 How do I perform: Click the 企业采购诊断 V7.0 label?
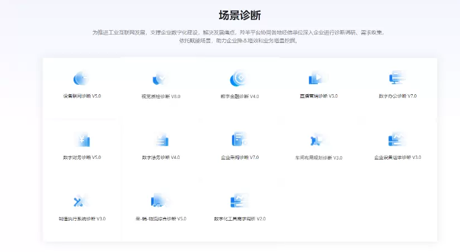(x=240, y=157)
